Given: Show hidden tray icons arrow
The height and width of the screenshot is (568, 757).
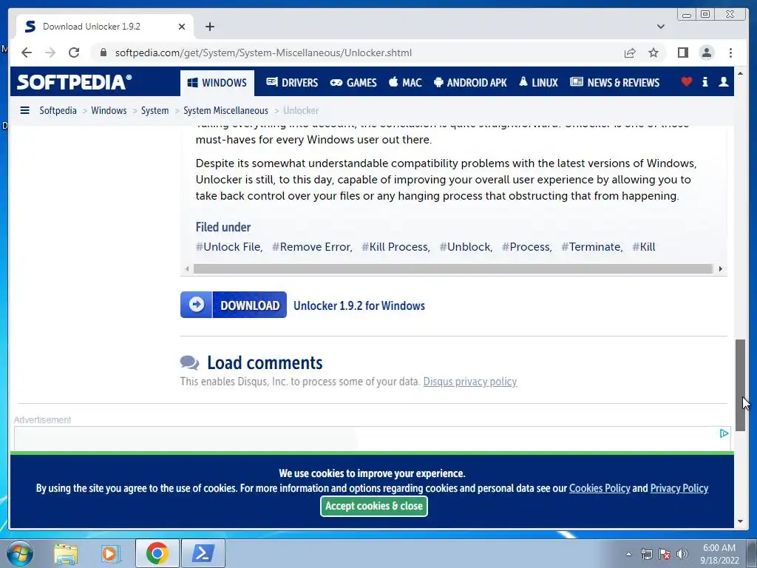Looking at the screenshot, I should tap(628, 554).
